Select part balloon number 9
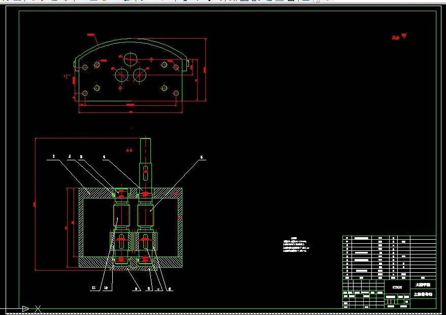This screenshot has width=446, height=315. 136,289
